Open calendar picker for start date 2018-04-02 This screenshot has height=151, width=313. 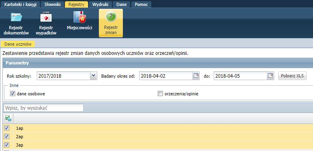tap(196, 76)
